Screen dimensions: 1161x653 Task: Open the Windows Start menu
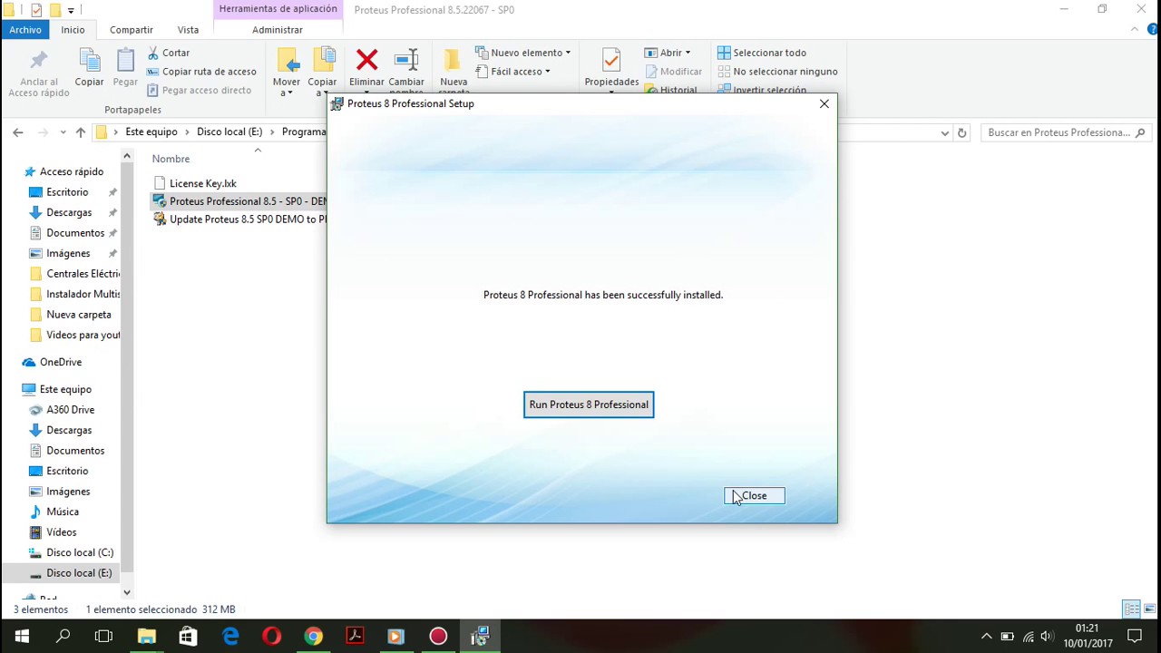tap(22, 637)
